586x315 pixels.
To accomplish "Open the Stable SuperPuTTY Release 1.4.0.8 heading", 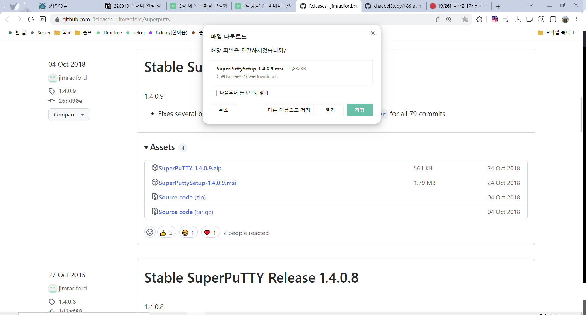I will coord(251,278).
